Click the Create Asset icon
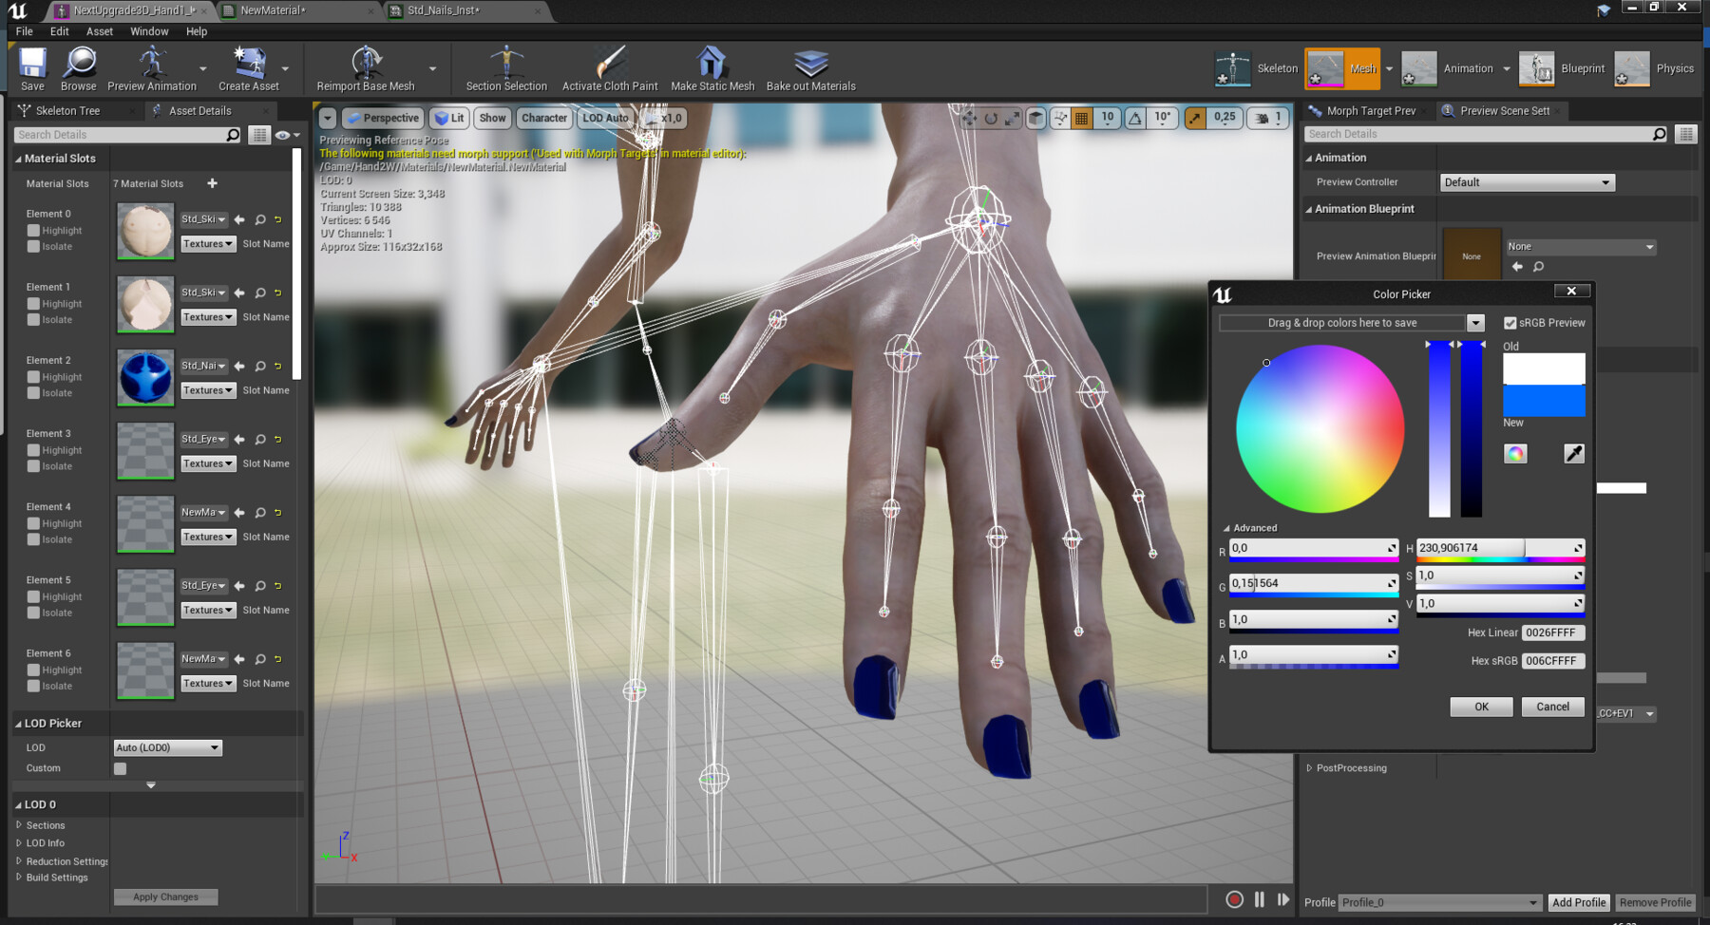Image resolution: width=1710 pixels, height=925 pixels. point(249,62)
